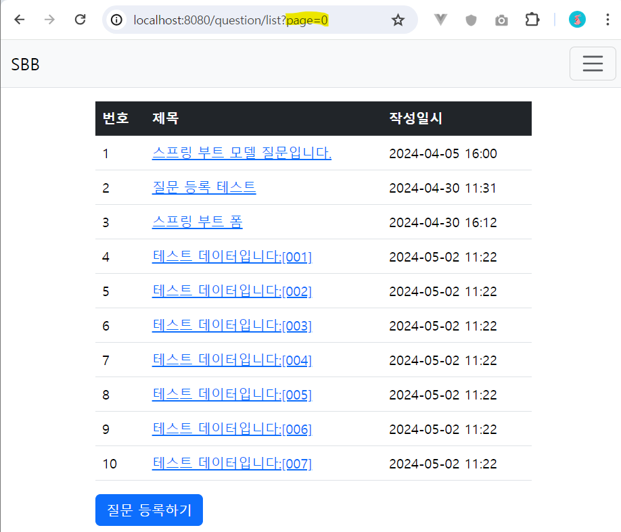Open 테스트 데이터입니다:[001] question
The width and height of the screenshot is (621, 532).
(x=232, y=256)
